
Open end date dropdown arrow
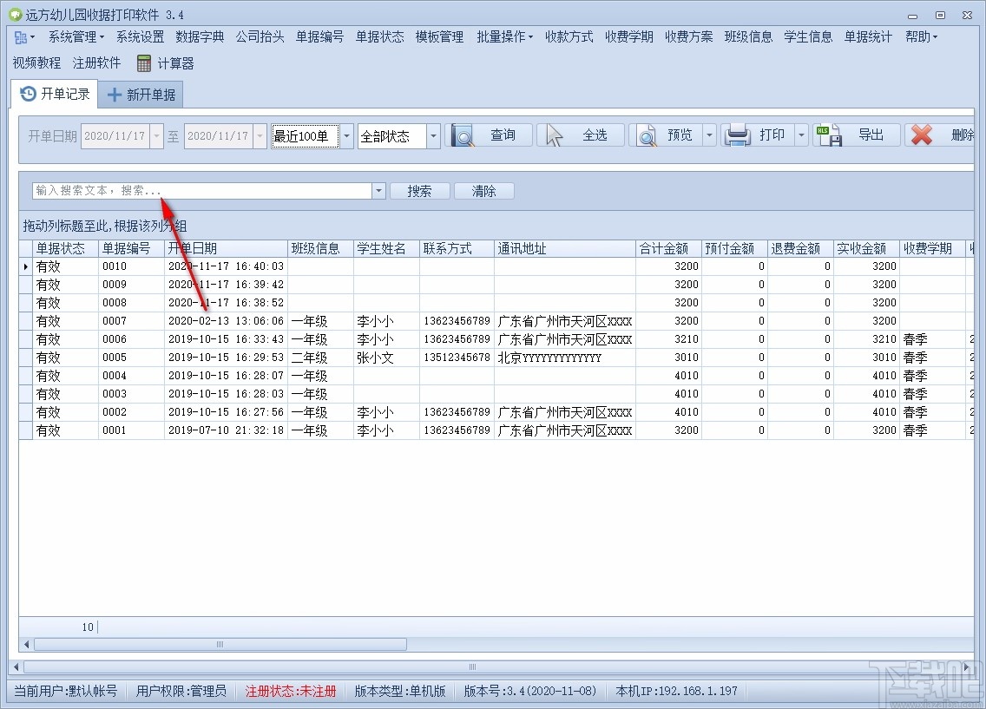[260, 135]
